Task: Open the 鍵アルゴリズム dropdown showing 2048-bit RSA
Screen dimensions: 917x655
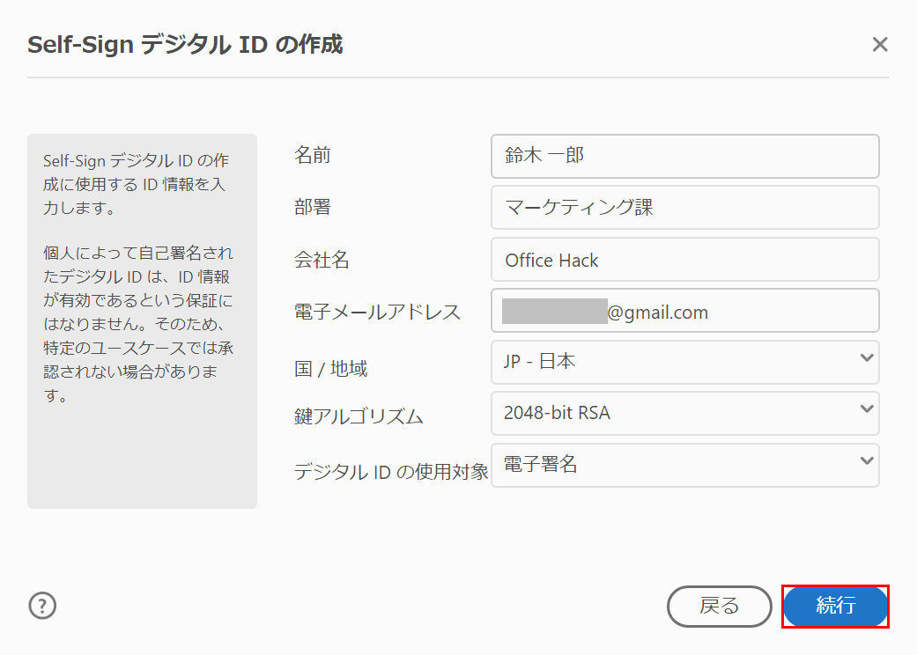Action: point(684,413)
